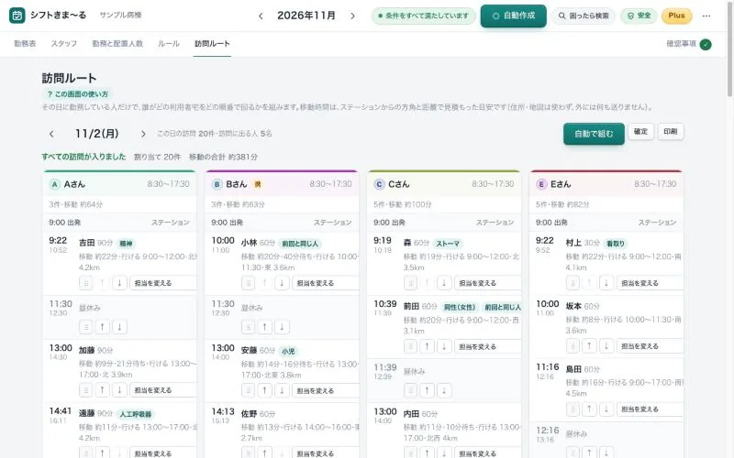Move Aさん's 昼休み up with its arrow

(103, 327)
